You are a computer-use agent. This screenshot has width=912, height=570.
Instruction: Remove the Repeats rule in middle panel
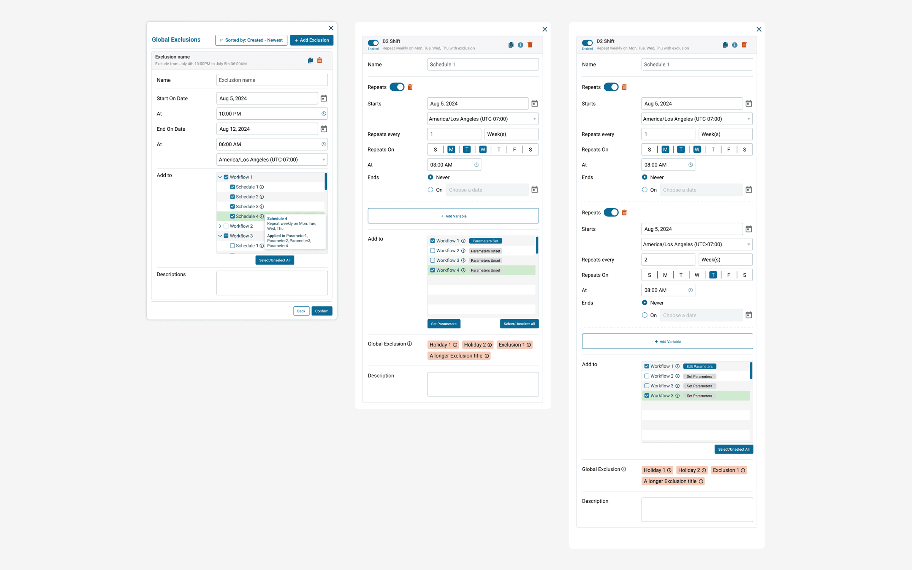[x=410, y=87]
